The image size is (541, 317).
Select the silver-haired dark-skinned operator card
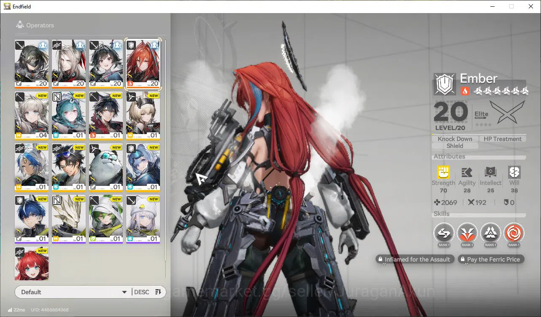(32, 168)
